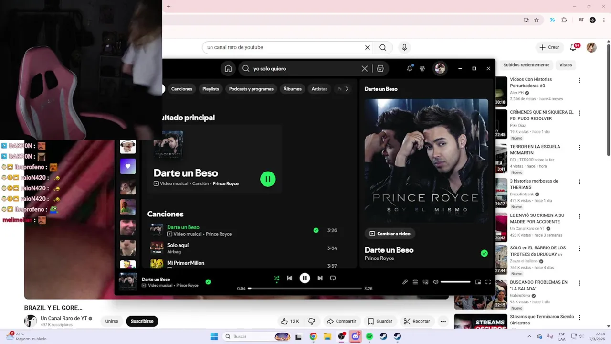The width and height of the screenshot is (611, 344).
Task: Open options for BUSCANDO PROBLEMAS EN LA SALADA
Action: point(579,283)
